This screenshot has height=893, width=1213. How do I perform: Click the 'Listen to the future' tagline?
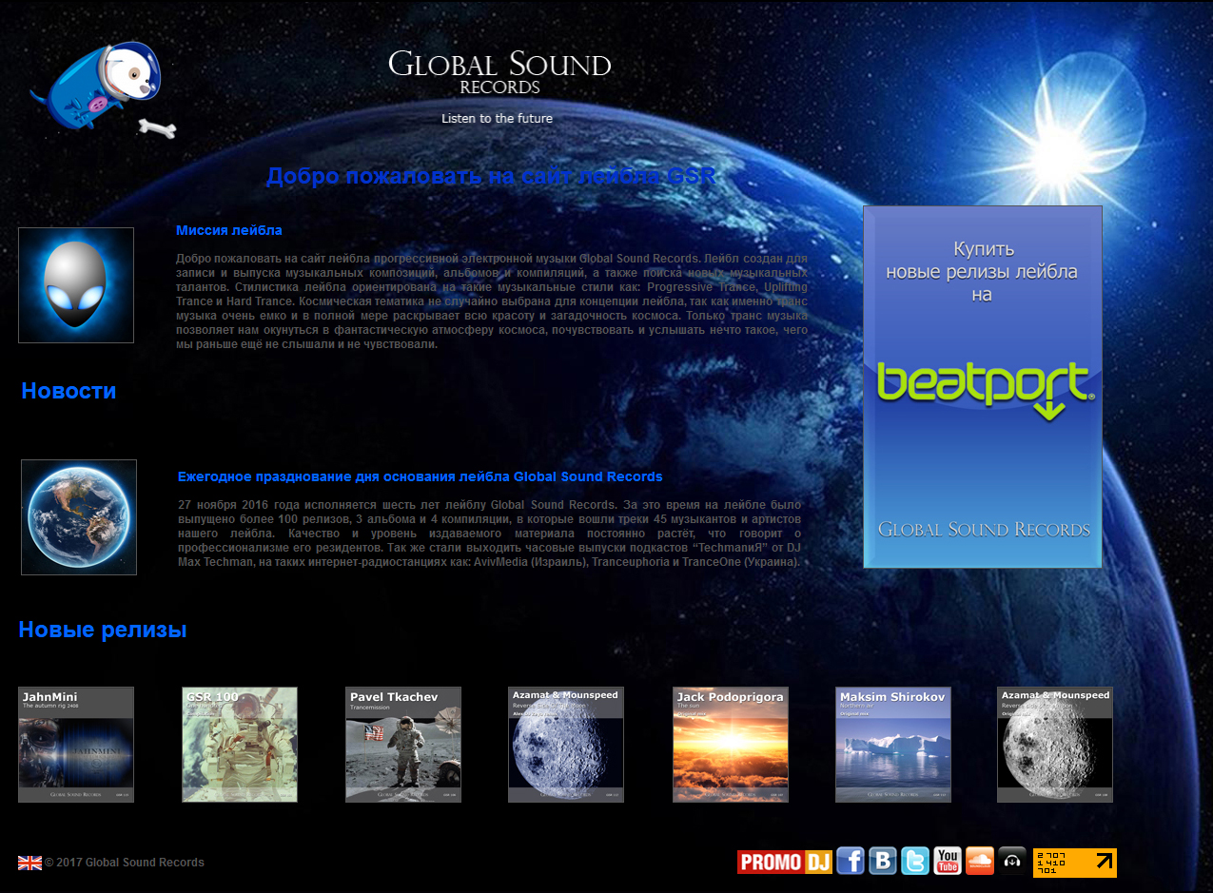[497, 119]
